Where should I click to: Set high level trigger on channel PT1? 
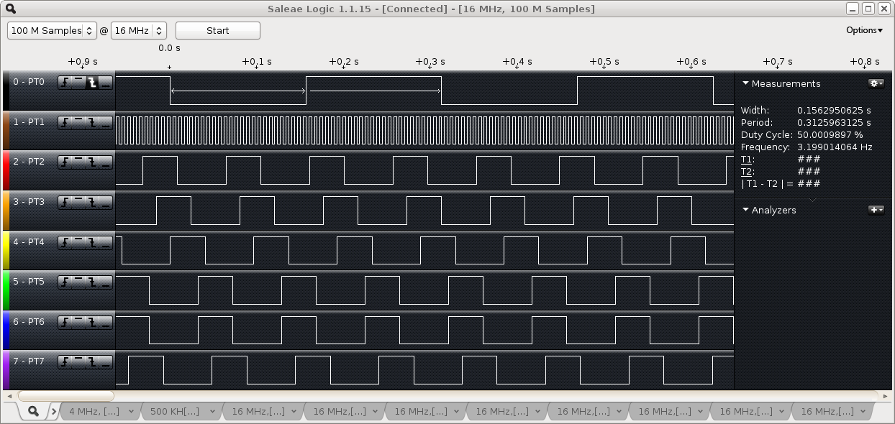click(x=78, y=123)
